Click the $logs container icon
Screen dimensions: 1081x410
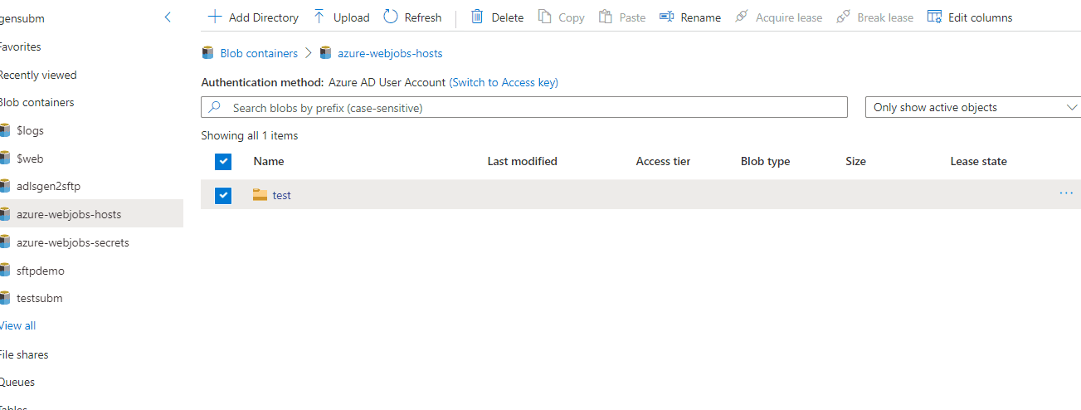tap(5, 130)
